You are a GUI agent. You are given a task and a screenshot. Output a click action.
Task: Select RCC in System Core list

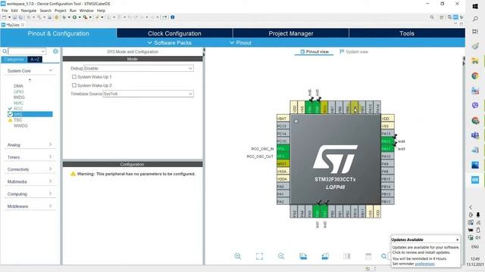tap(18, 109)
